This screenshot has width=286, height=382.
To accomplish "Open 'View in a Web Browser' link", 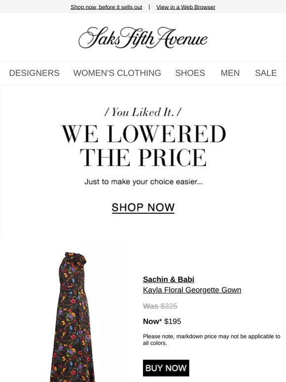I will click(186, 7).
